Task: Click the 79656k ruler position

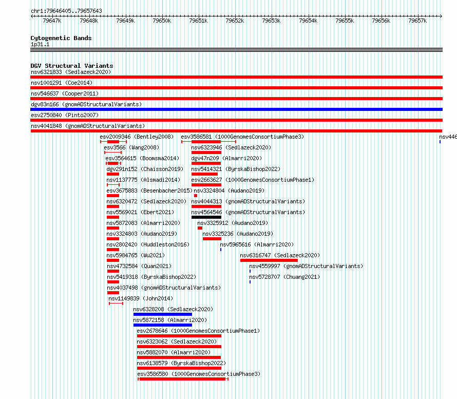Action: click(x=381, y=21)
